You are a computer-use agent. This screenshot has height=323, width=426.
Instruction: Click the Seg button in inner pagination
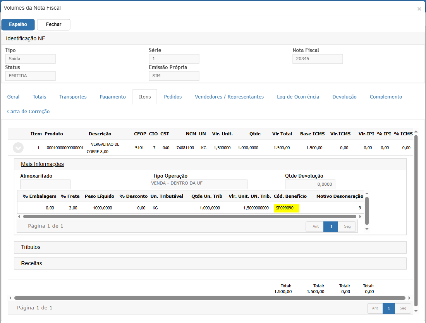347,226
